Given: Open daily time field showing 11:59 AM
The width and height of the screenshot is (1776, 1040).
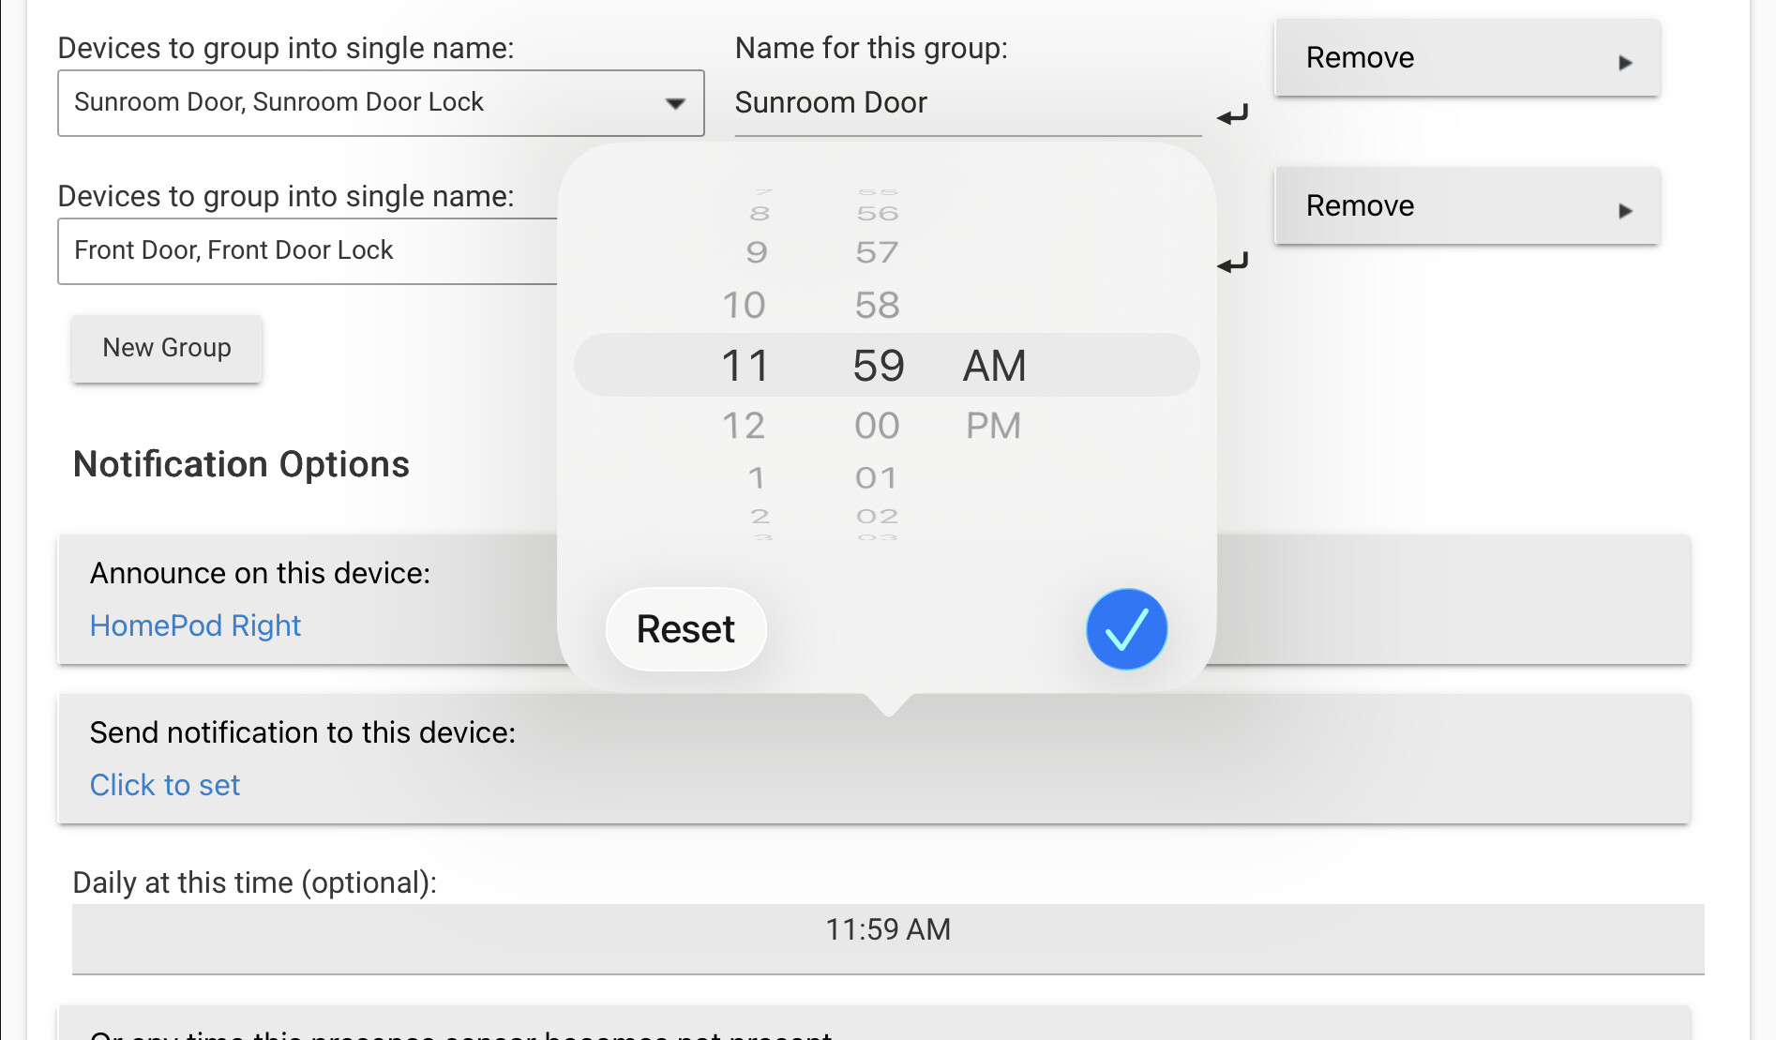Looking at the screenshot, I should click(888, 939).
